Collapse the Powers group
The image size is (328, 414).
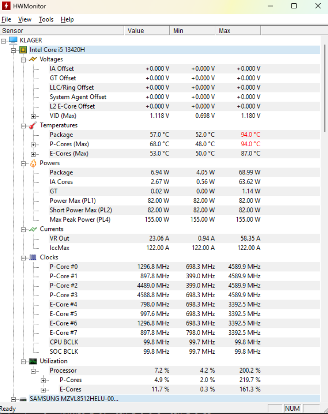point(23,164)
